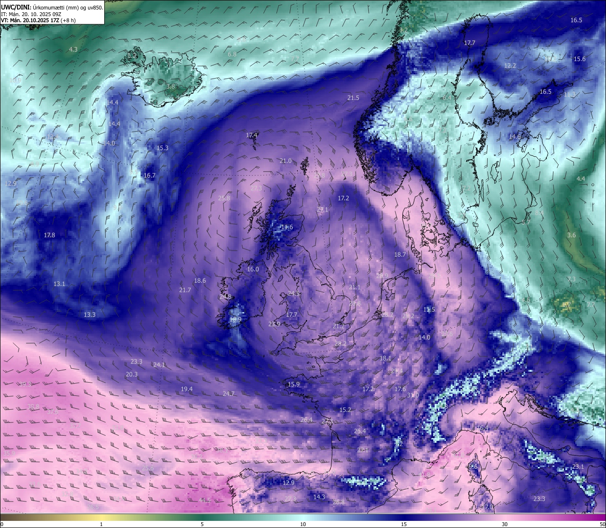
Task: Click the 21.0 value label
Action: [285, 161]
